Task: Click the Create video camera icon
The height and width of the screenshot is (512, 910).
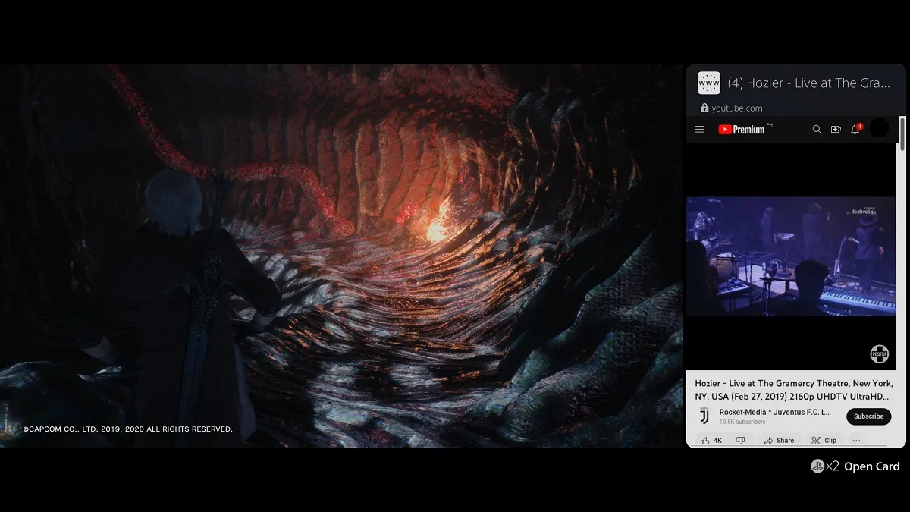Action: [x=836, y=130]
